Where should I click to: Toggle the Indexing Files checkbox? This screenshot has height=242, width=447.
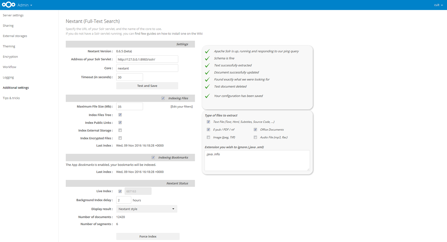click(163, 98)
